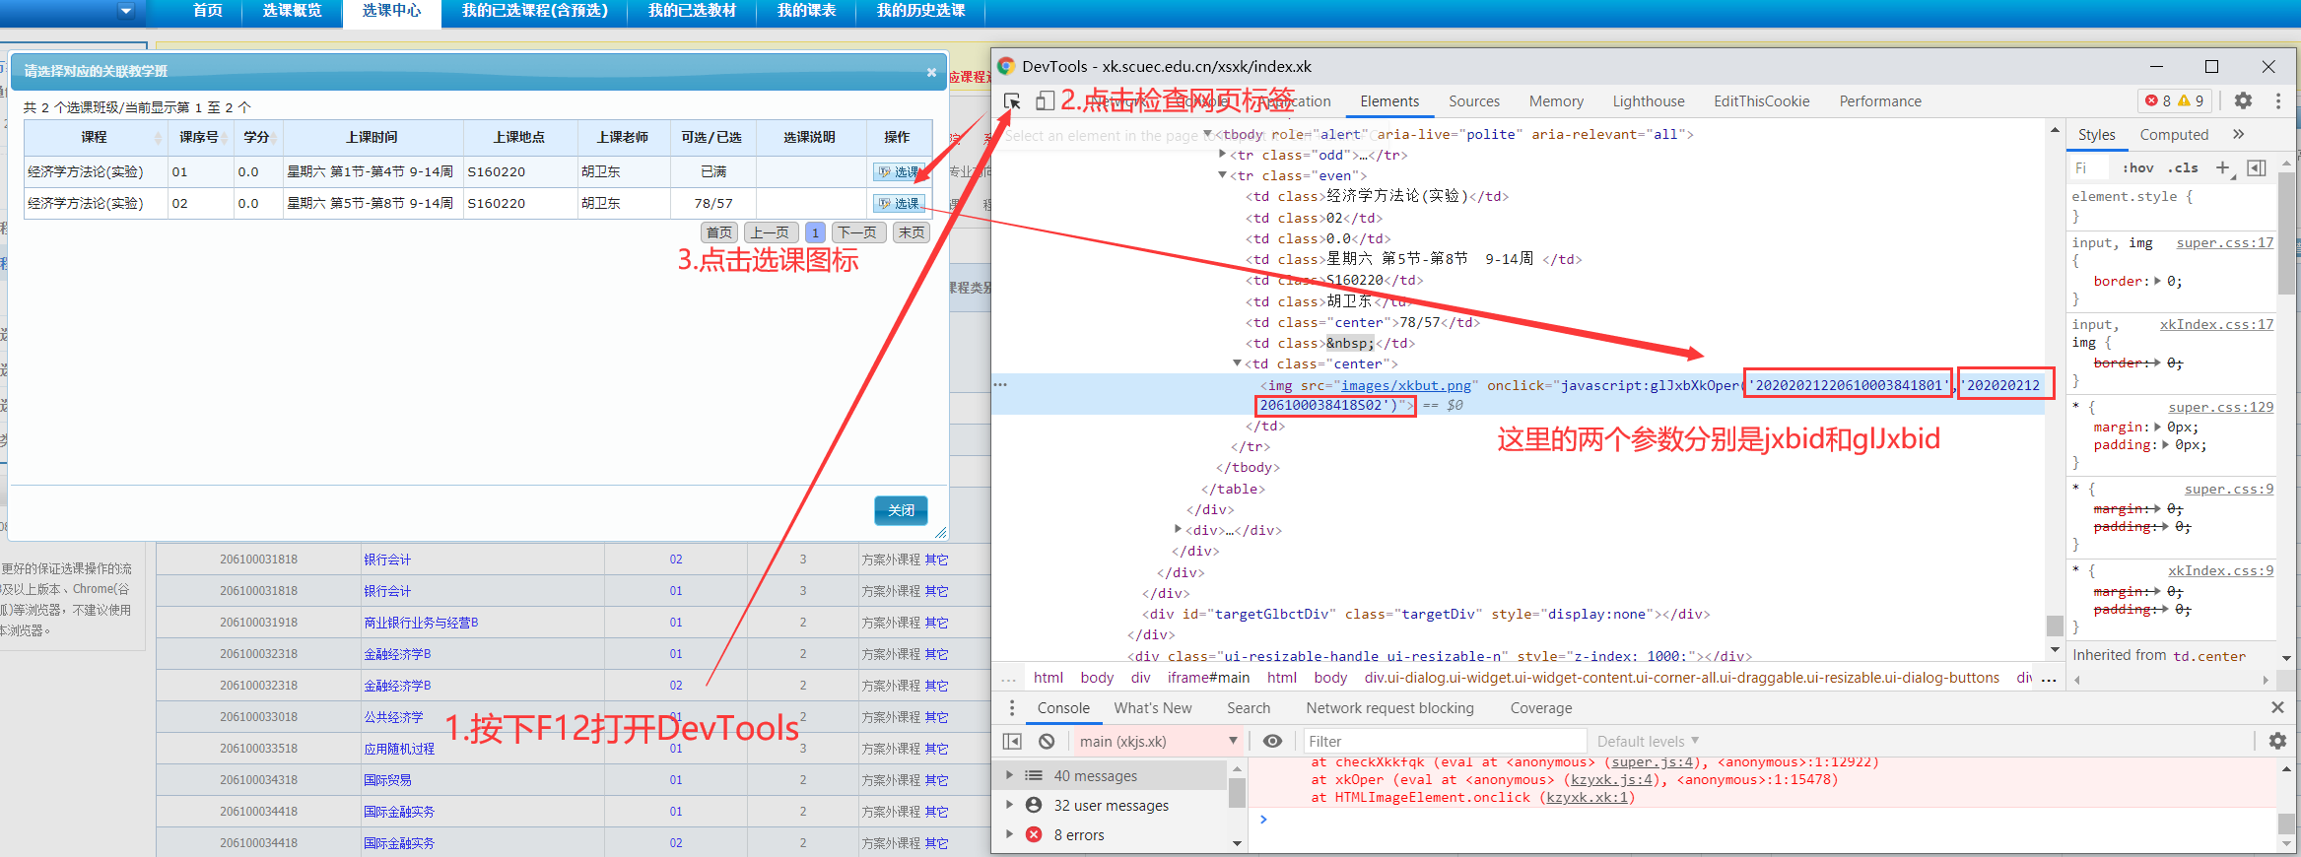The height and width of the screenshot is (857, 2301).
Task: Click the 首页 pagination button in dialog
Action: tap(719, 232)
